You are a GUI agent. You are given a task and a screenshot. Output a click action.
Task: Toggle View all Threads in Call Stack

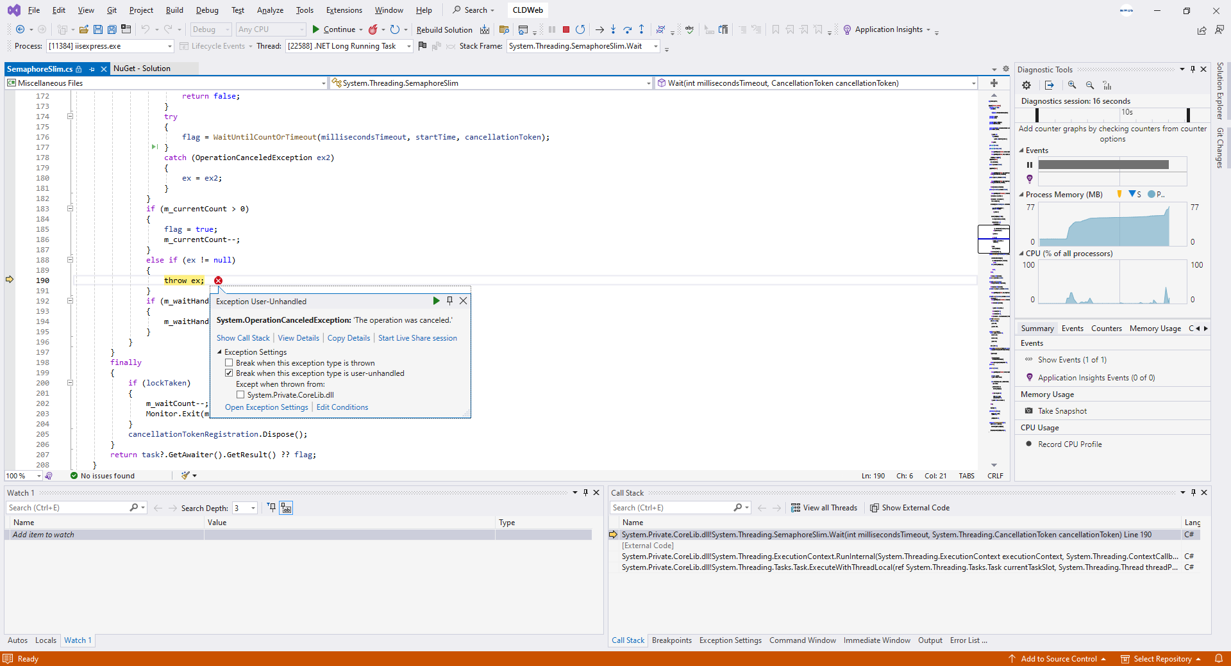click(824, 508)
